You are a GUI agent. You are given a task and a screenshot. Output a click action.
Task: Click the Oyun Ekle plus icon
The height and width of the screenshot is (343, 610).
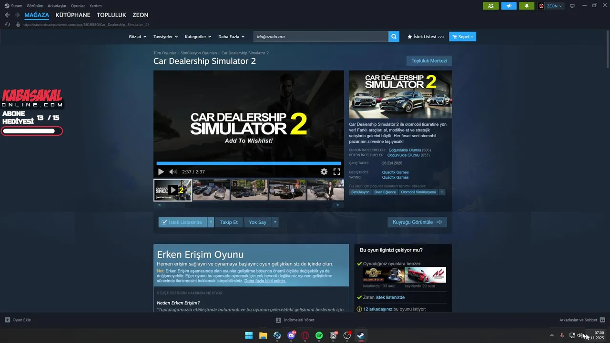[x=8, y=320]
